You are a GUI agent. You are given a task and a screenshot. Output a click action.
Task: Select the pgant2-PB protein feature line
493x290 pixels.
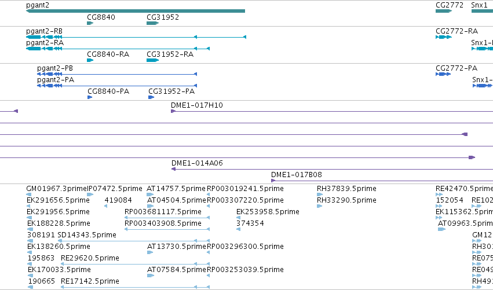(x=117, y=74)
